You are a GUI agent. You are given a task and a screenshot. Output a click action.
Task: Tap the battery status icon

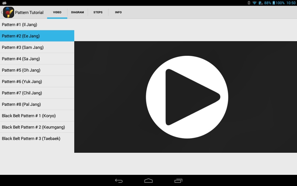pos(274,3)
